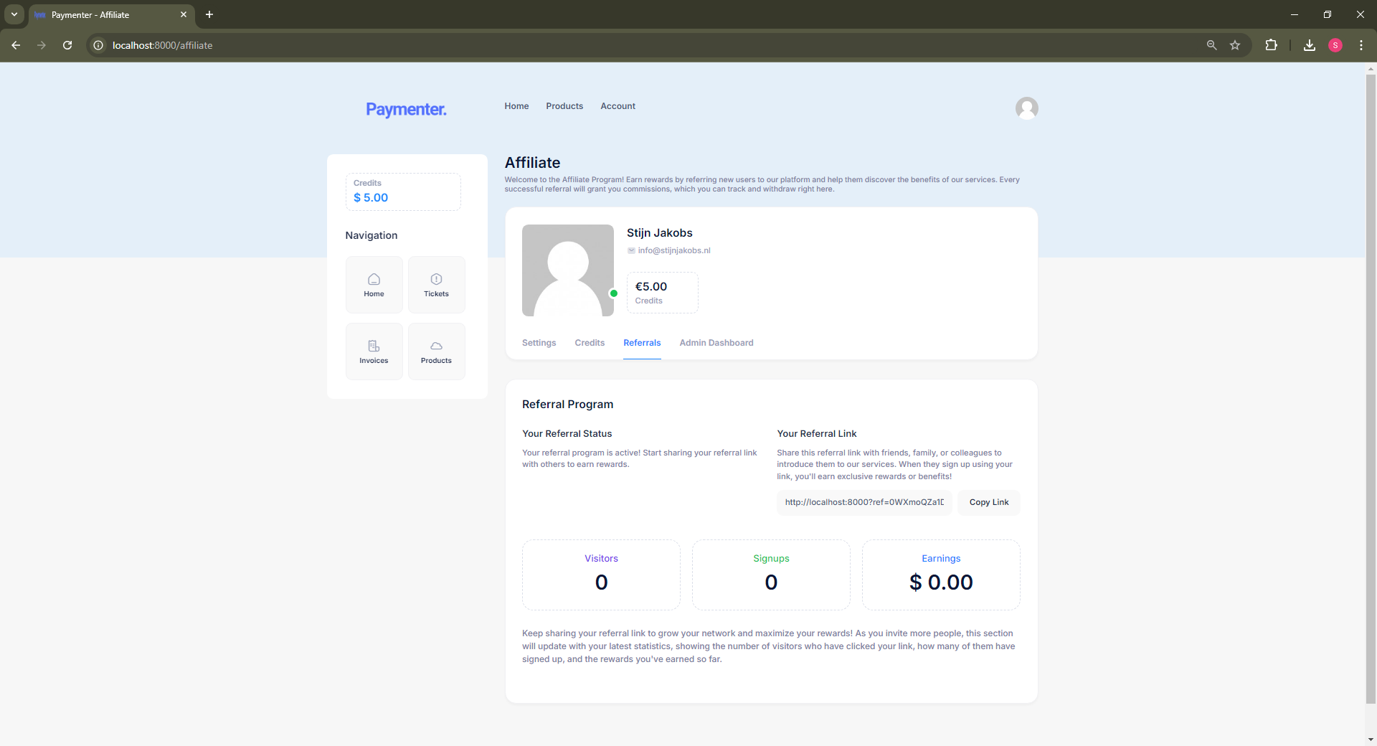Bookmark this page with star icon
The height and width of the screenshot is (746, 1377).
click(1235, 45)
